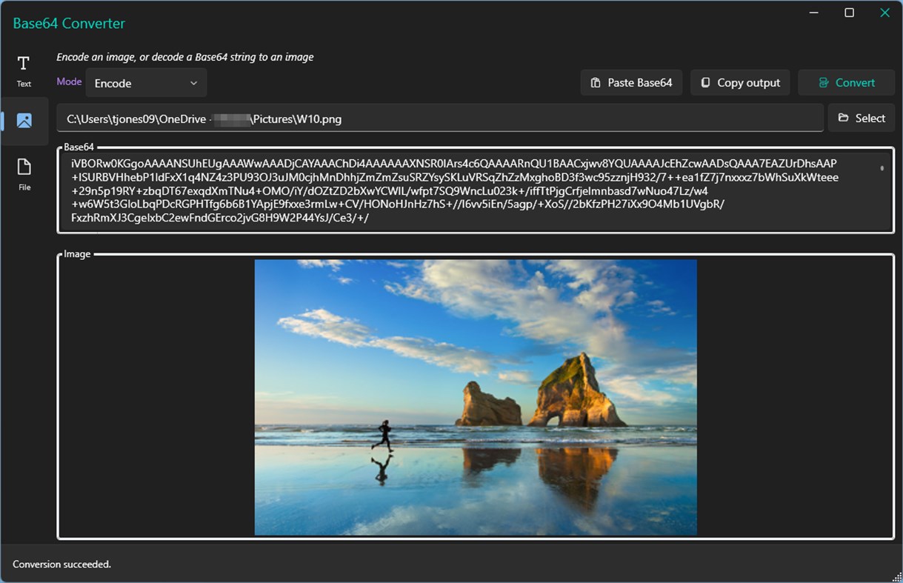
Task: Click Select to browse for an image
Action: [x=862, y=118]
